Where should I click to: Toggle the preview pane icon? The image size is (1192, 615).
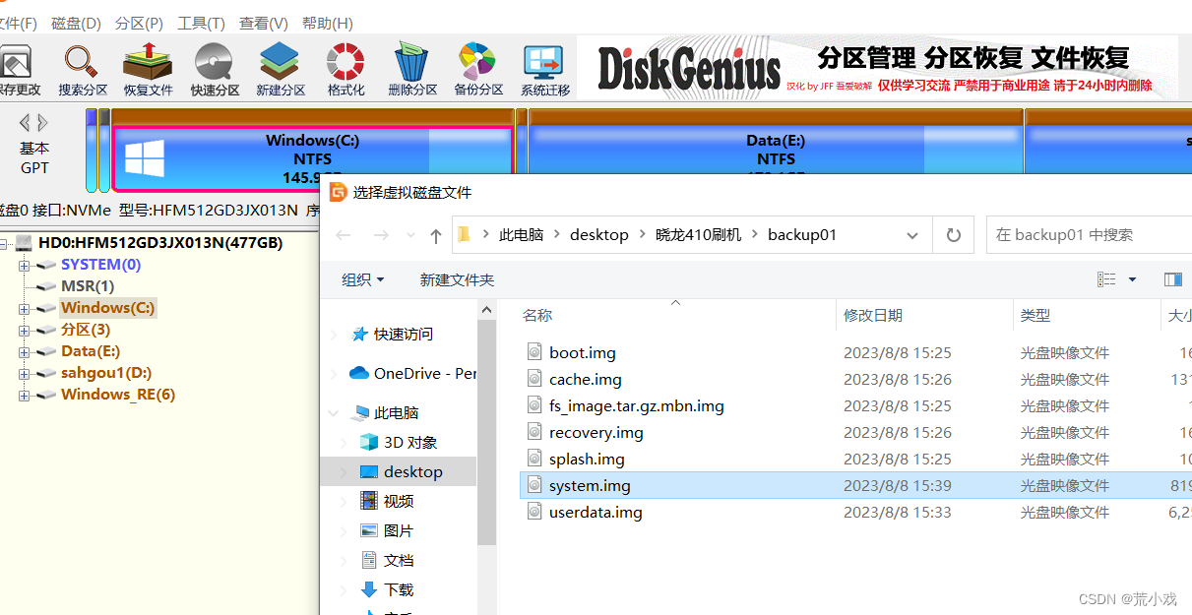point(1172,280)
